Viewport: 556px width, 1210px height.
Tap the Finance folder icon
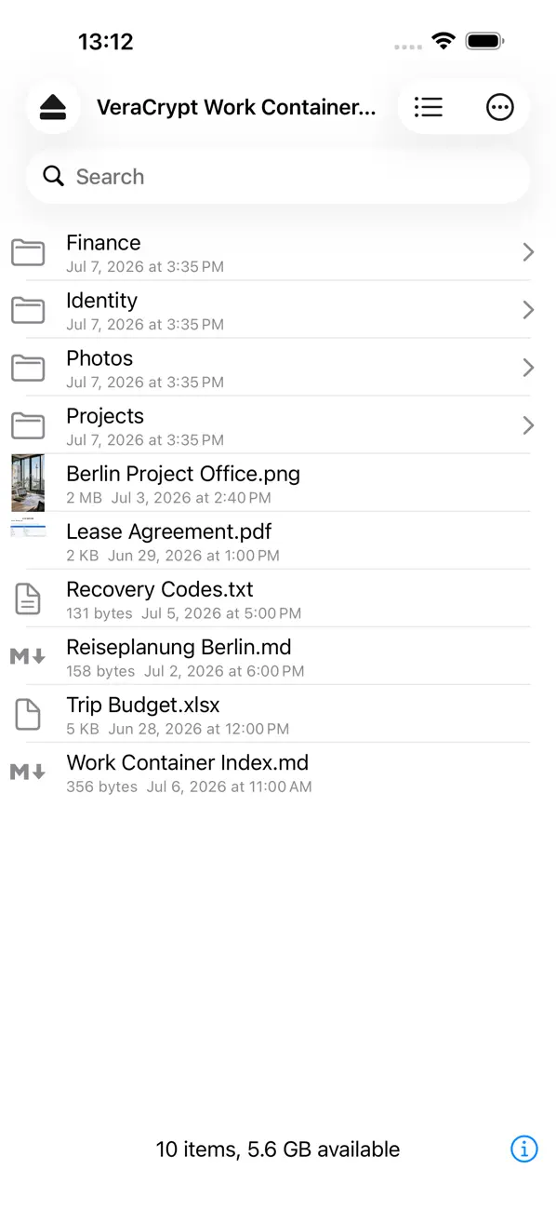pyautogui.click(x=28, y=252)
